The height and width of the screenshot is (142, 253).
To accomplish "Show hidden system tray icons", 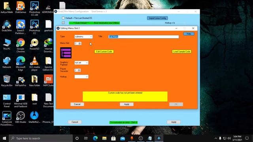I will click(x=216, y=138).
